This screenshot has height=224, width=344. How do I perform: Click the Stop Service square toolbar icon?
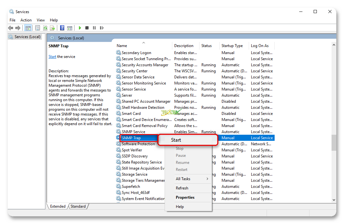click(87, 28)
